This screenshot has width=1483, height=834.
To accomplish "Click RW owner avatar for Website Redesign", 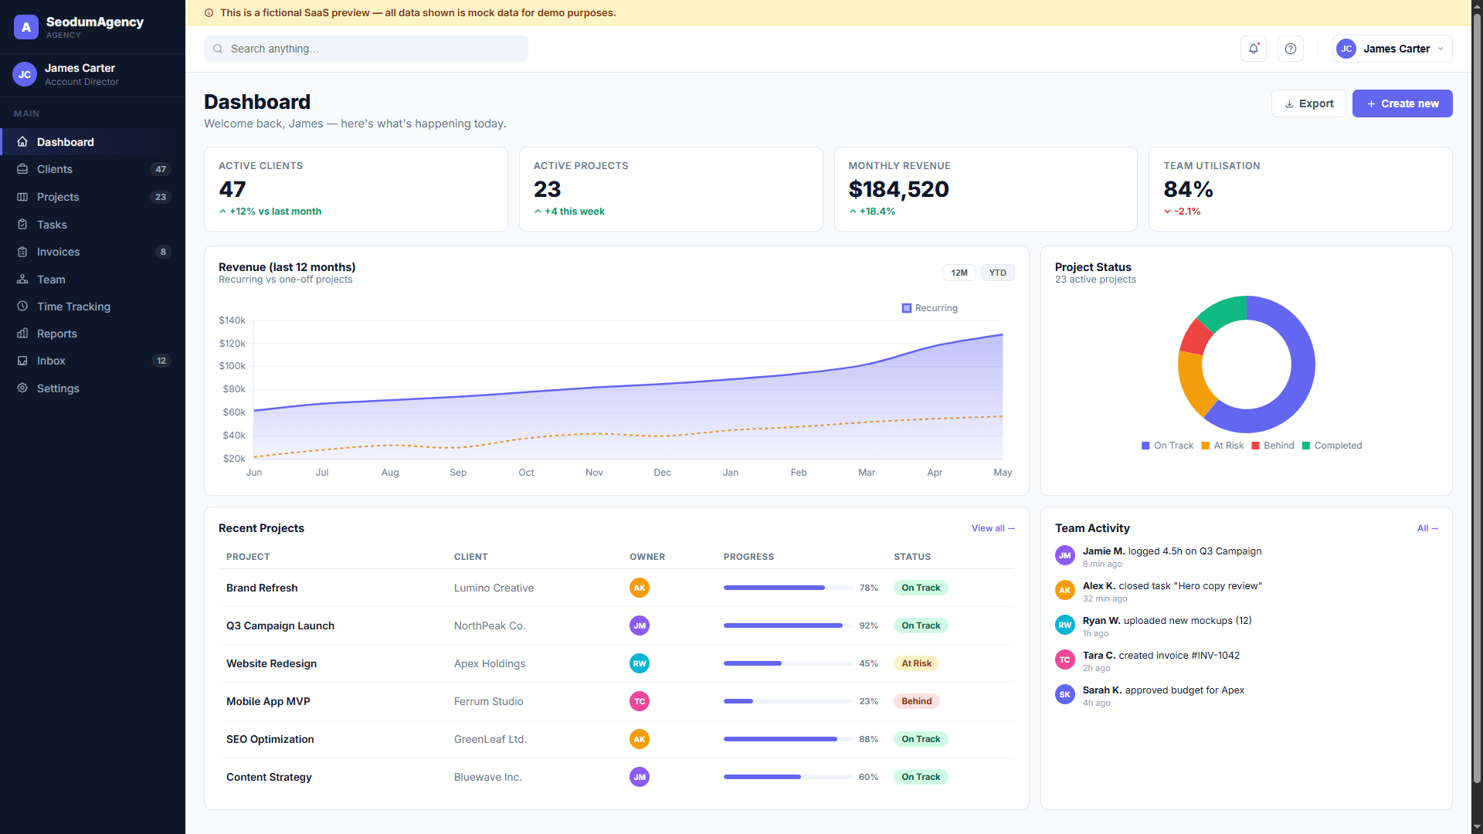I will 640,663.
